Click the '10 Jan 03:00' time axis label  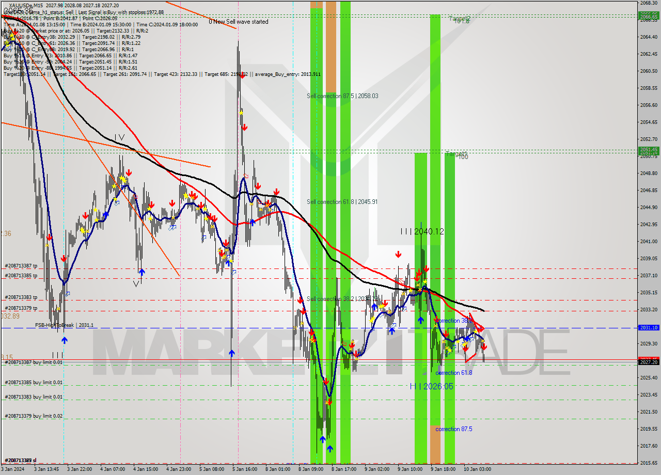pyautogui.click(x=477, y=469)
